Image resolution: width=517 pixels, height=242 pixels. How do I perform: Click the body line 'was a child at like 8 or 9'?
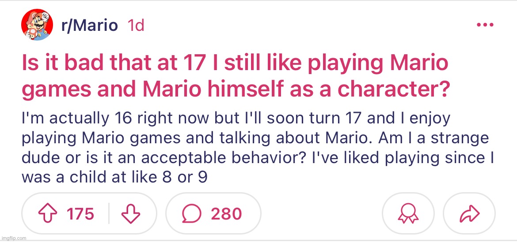tap(114, 177)
